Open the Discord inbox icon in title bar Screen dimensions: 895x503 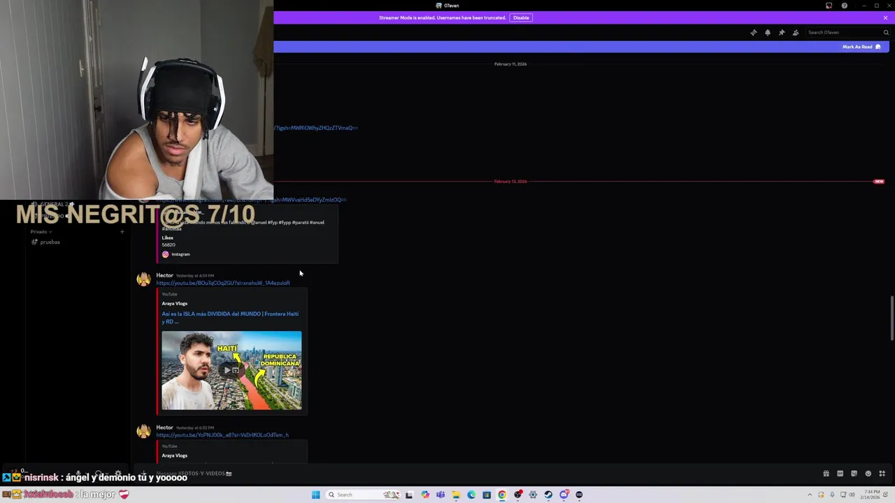click(829, 6)
